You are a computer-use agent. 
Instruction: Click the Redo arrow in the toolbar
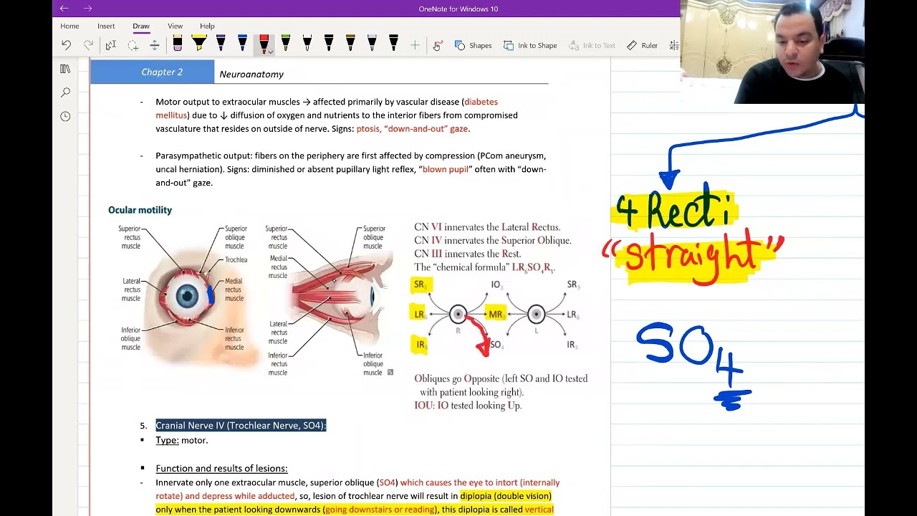coord(88,45)
